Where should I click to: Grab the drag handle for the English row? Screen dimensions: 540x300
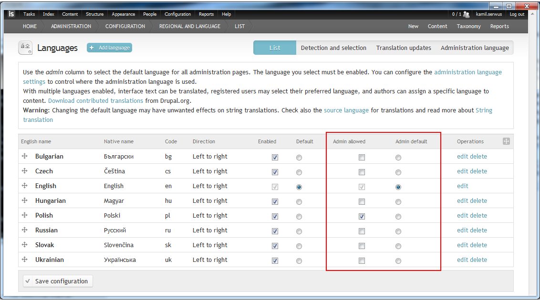click(25, 186)
